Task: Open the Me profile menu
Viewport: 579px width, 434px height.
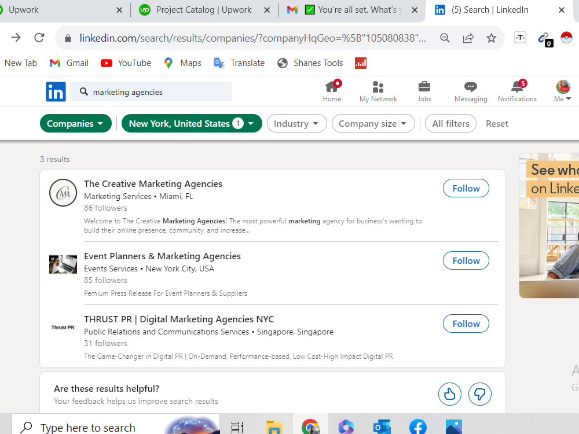Action: (x=563, y=91)
